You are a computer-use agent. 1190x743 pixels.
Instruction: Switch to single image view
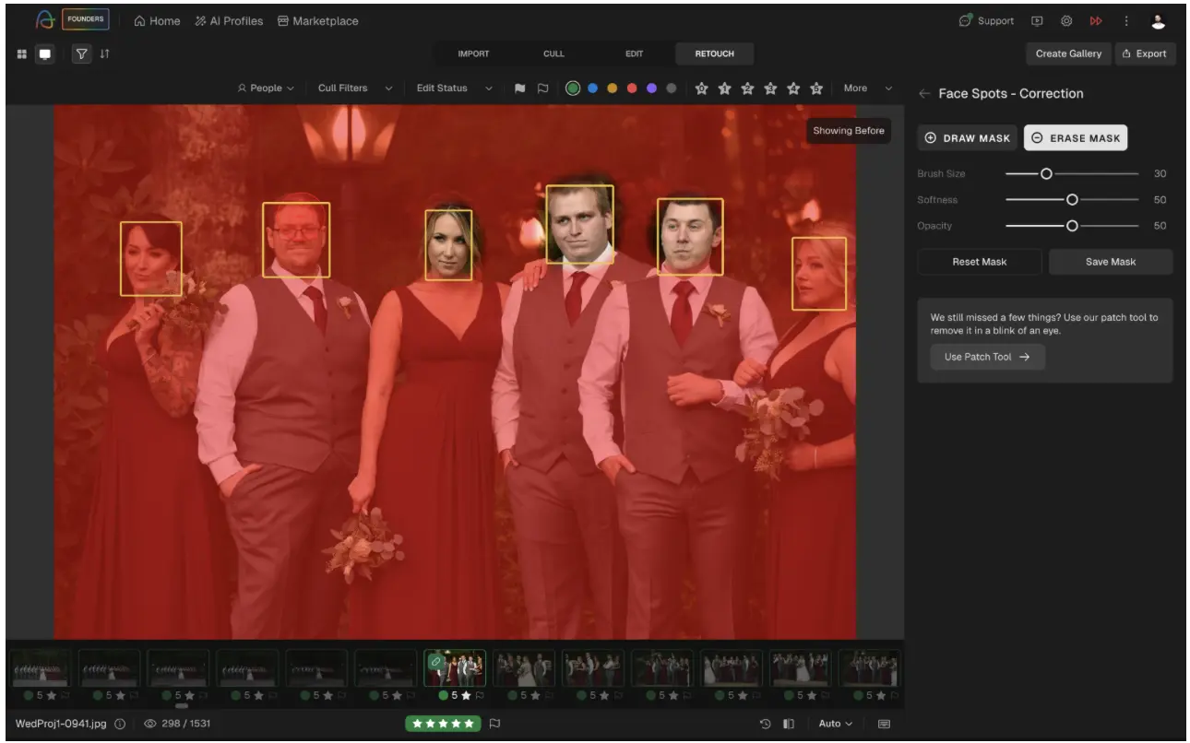click(x=44, y=53)
